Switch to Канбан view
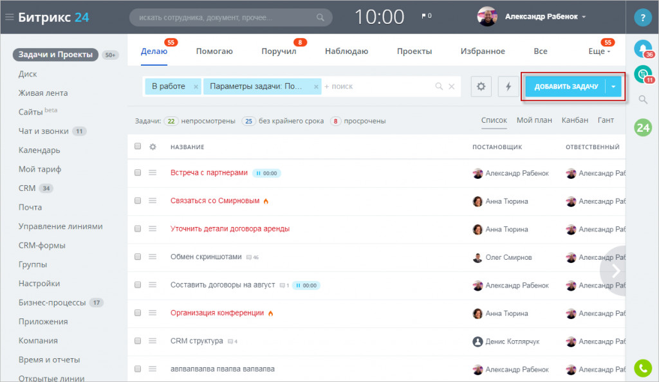 pyautogui.click(x=575, y=120)
